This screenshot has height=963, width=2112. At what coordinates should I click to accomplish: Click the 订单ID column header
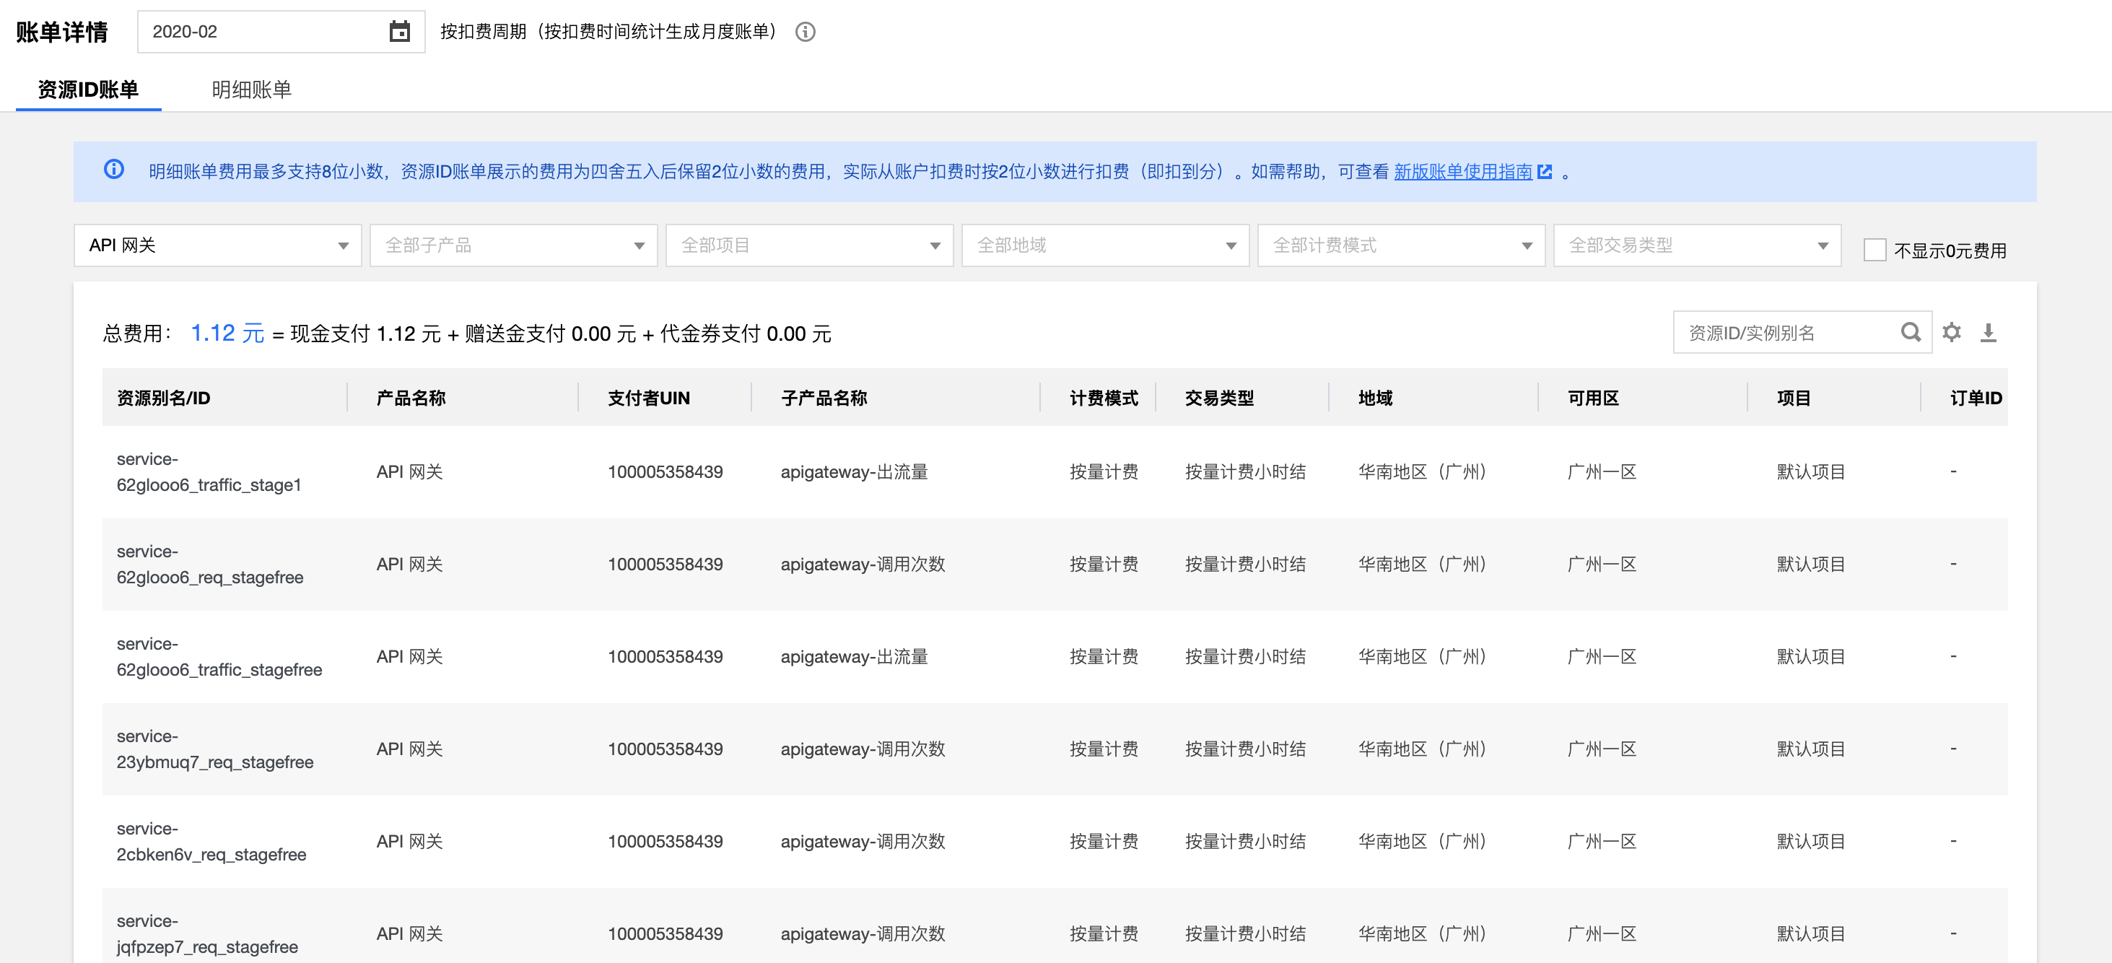[1976, 398]
